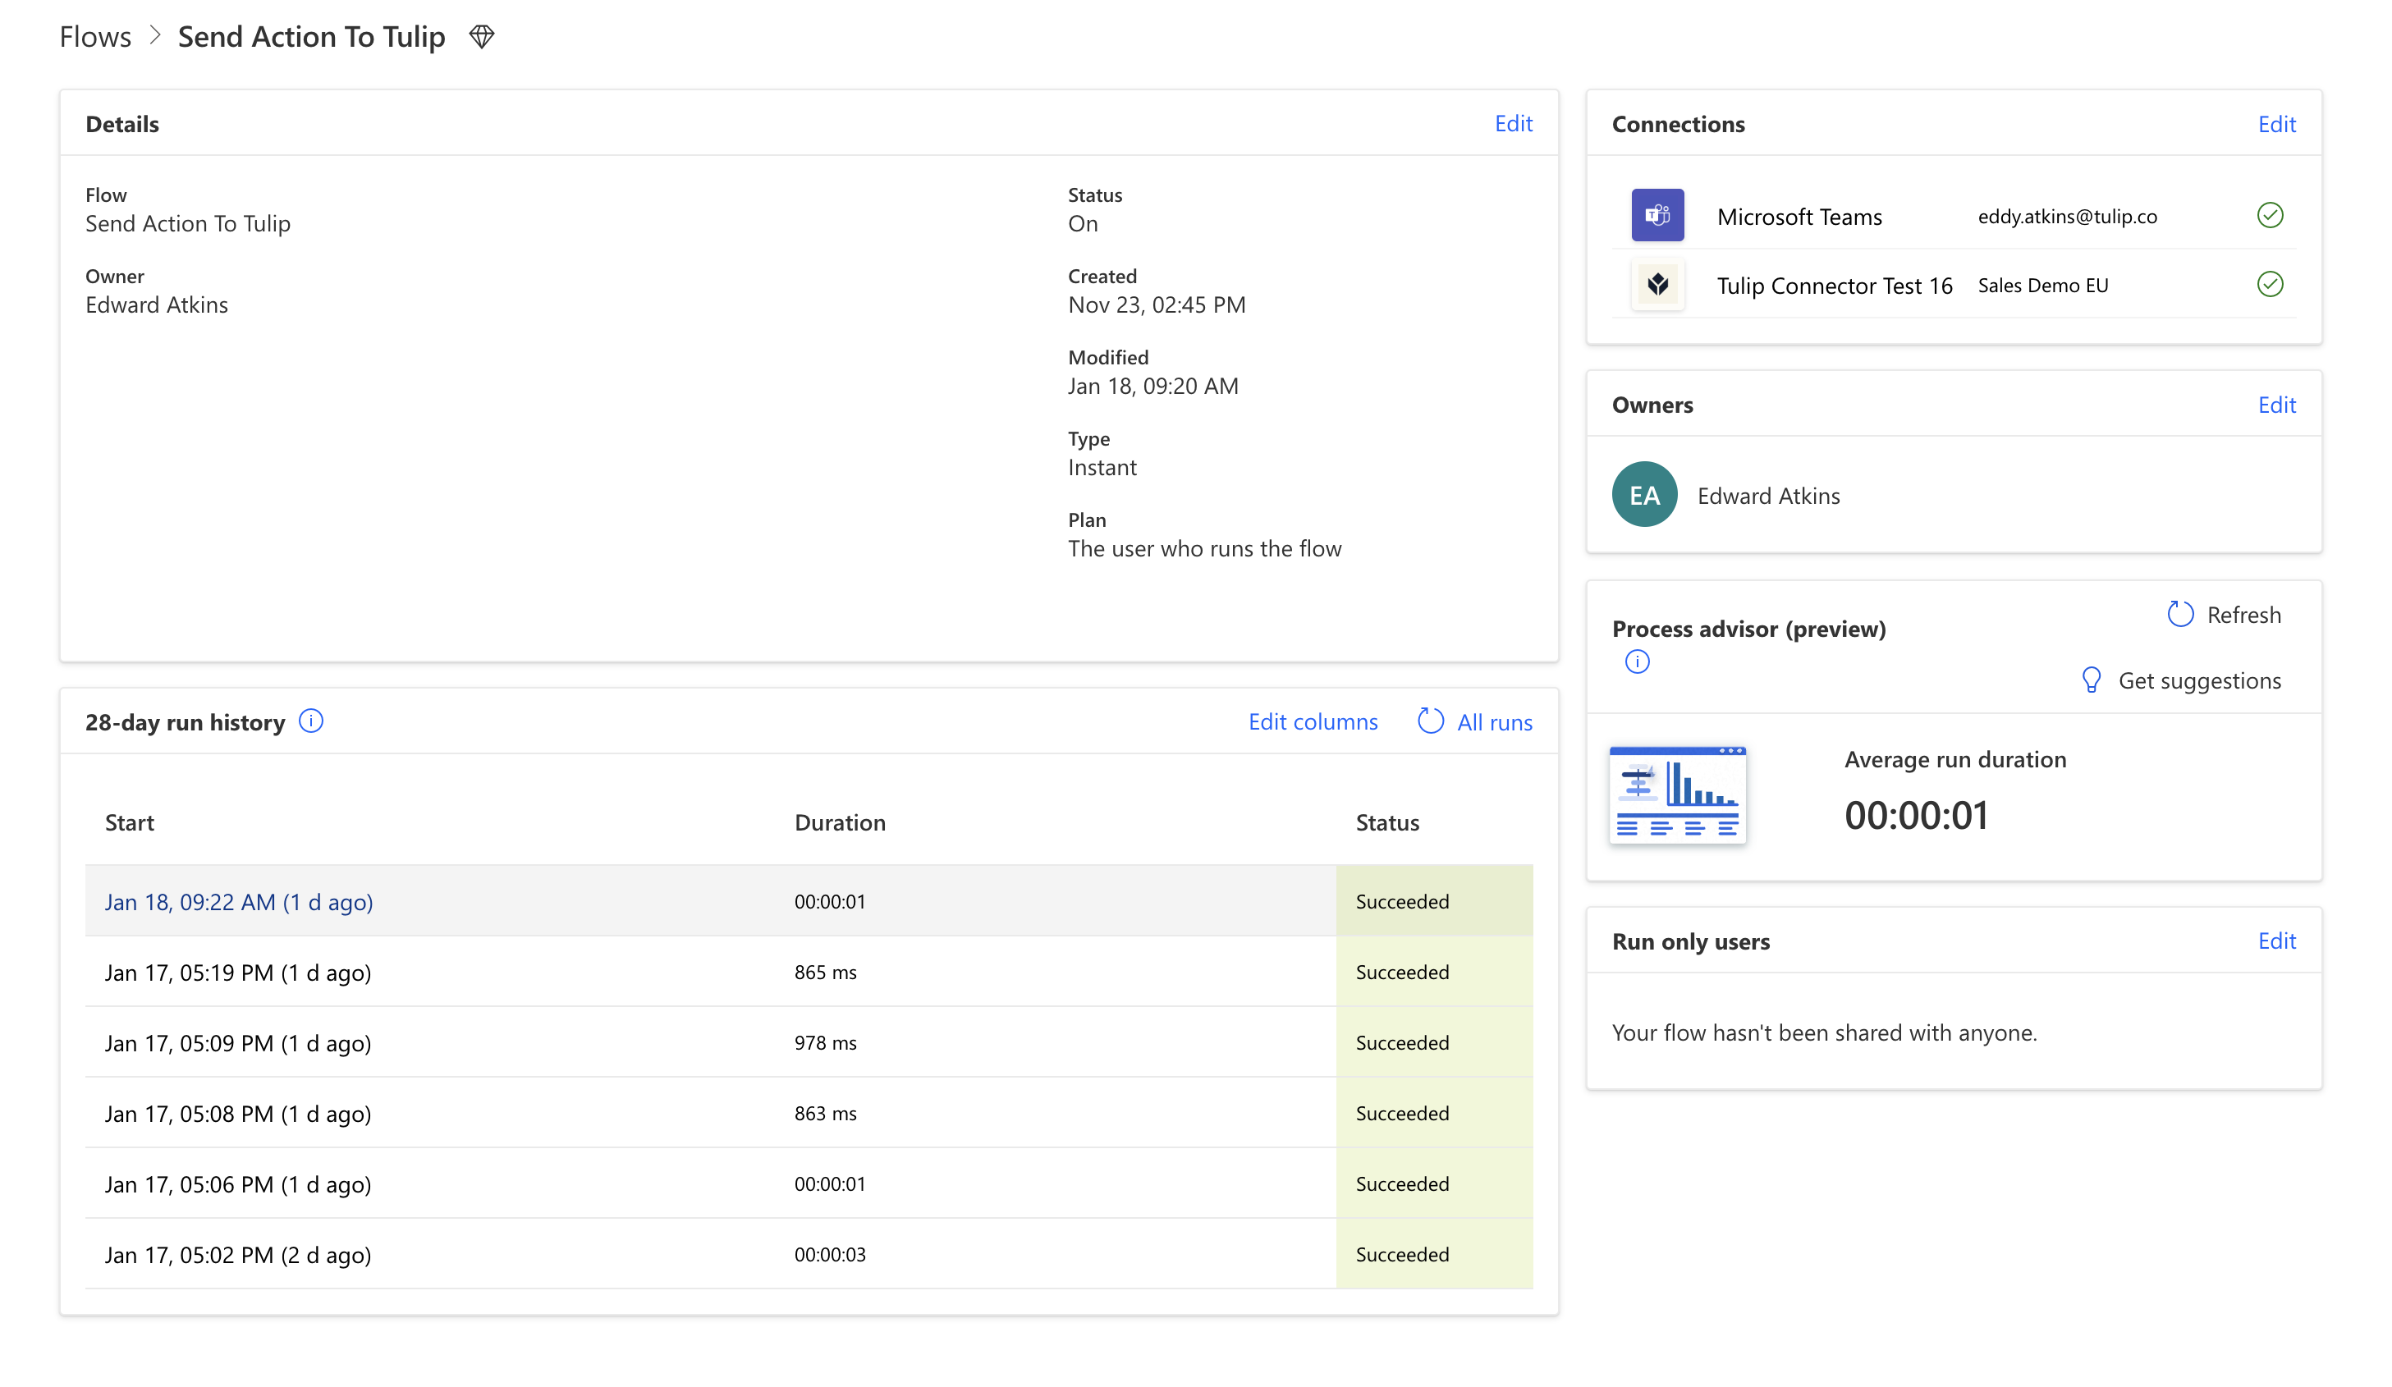The image size is (2392, 1387).
Task: Click the green checkmark for Tulip Connector
Action: tap(2269, 285)
